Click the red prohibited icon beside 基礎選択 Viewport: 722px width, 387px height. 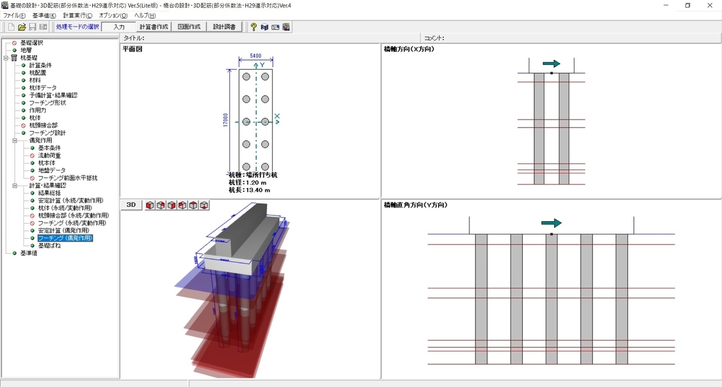14,43
